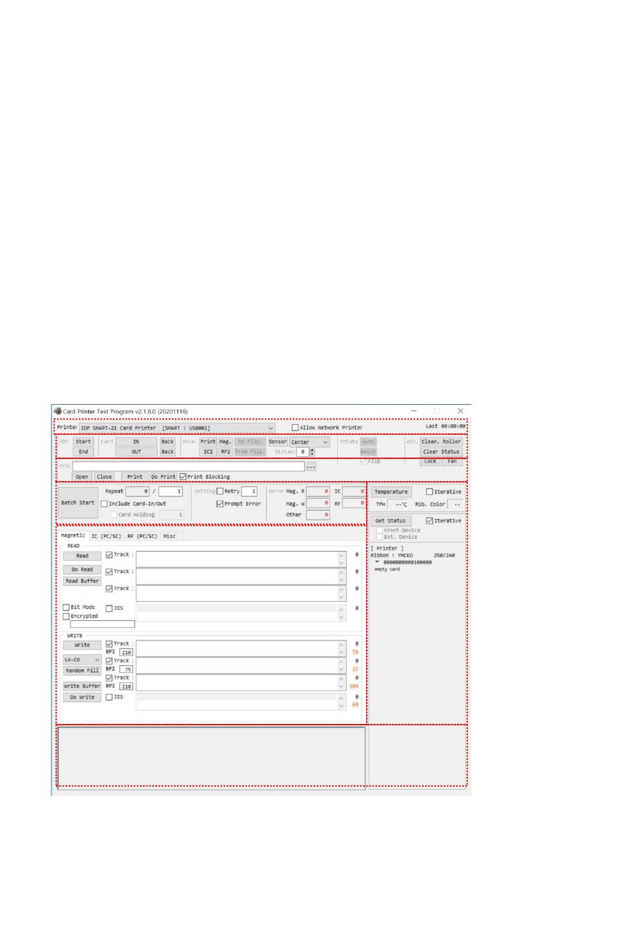Enable the WRITE JIS checkbox
This screenshot has height=927, width=620.
(109, 697)
